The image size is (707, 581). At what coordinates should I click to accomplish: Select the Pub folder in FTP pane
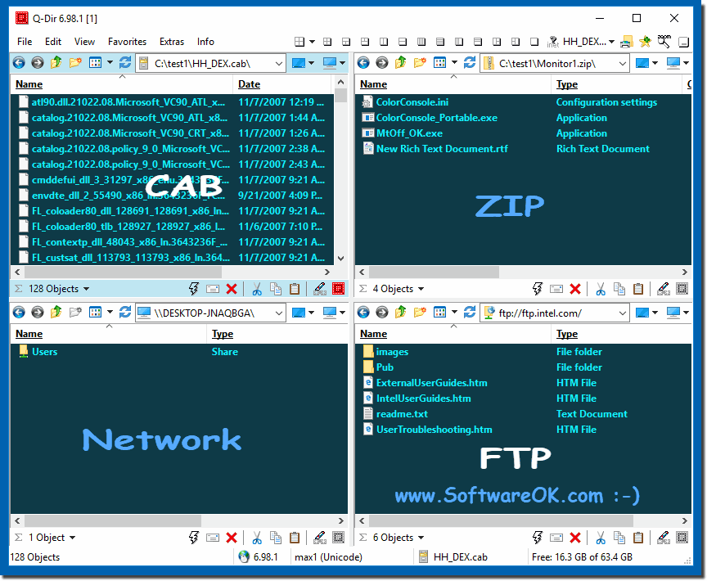pyautogui.click(x=385, y=367)
